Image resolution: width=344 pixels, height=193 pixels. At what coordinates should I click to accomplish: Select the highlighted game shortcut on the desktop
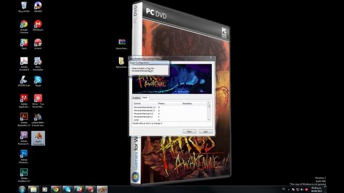tap(38, 138)
